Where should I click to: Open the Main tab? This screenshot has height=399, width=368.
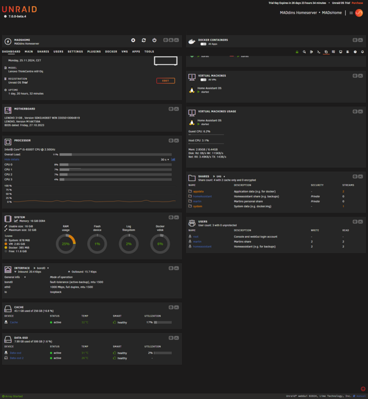point(29,52)
